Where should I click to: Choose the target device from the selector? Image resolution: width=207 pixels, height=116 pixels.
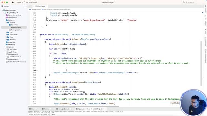point(31,2)
